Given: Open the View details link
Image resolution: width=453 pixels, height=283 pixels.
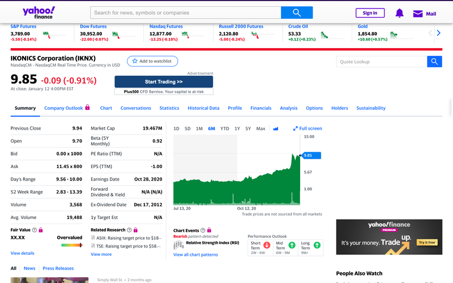Looking at the screenshot, I should point(23,253).
